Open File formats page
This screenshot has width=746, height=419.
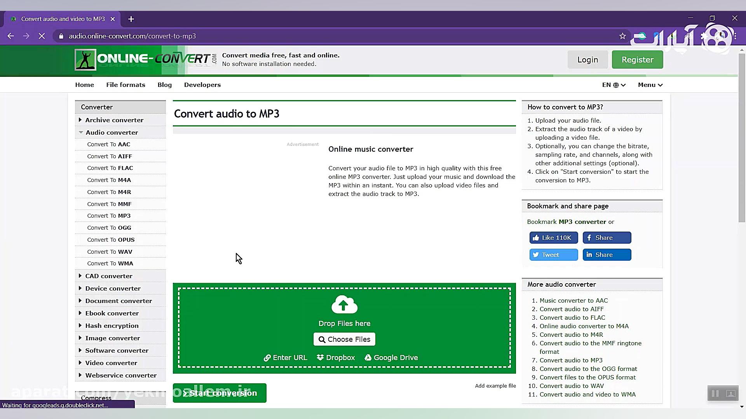[125, 85]
